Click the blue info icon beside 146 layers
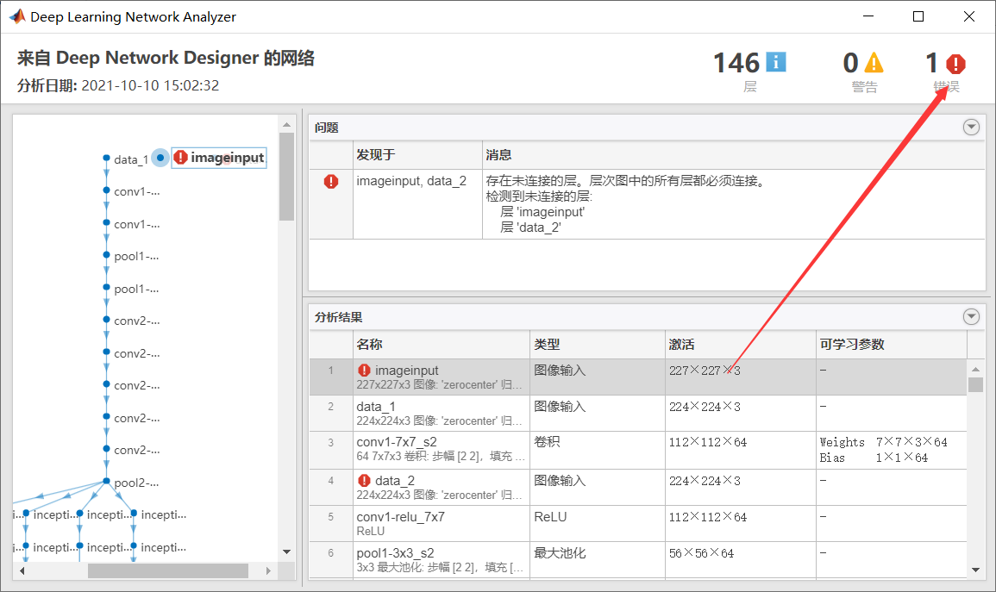Screen dimensions: 996x592 (x=775, y=62)
